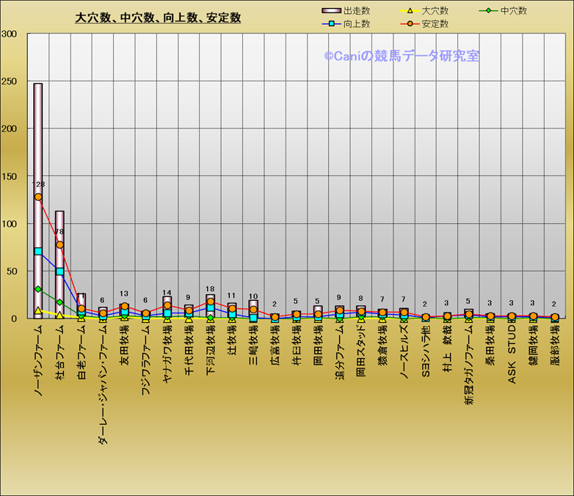The height and width of the screenshot is (496, 574).
Task: Select the green 中穴数 marker for ノーザンファーム
Action: tap(38, 289)
